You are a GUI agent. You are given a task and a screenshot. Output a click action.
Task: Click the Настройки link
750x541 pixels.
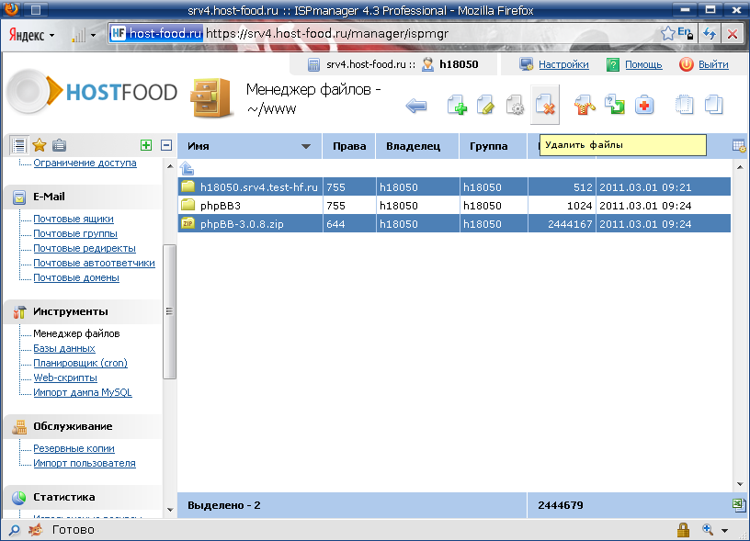(563, 64)
